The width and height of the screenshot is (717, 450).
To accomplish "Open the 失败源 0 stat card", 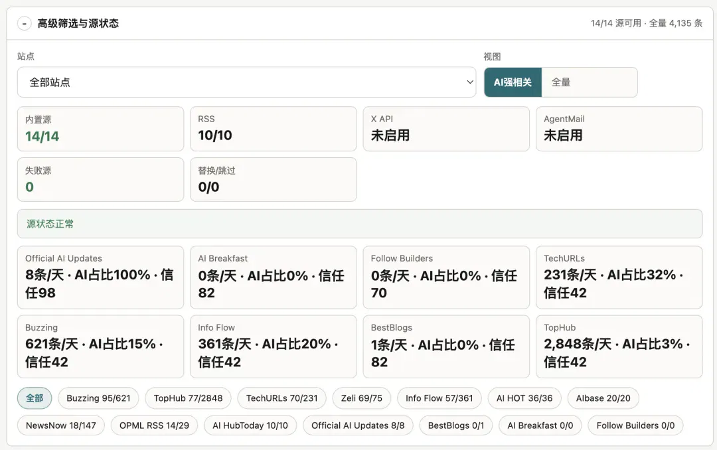I will 101,180.
